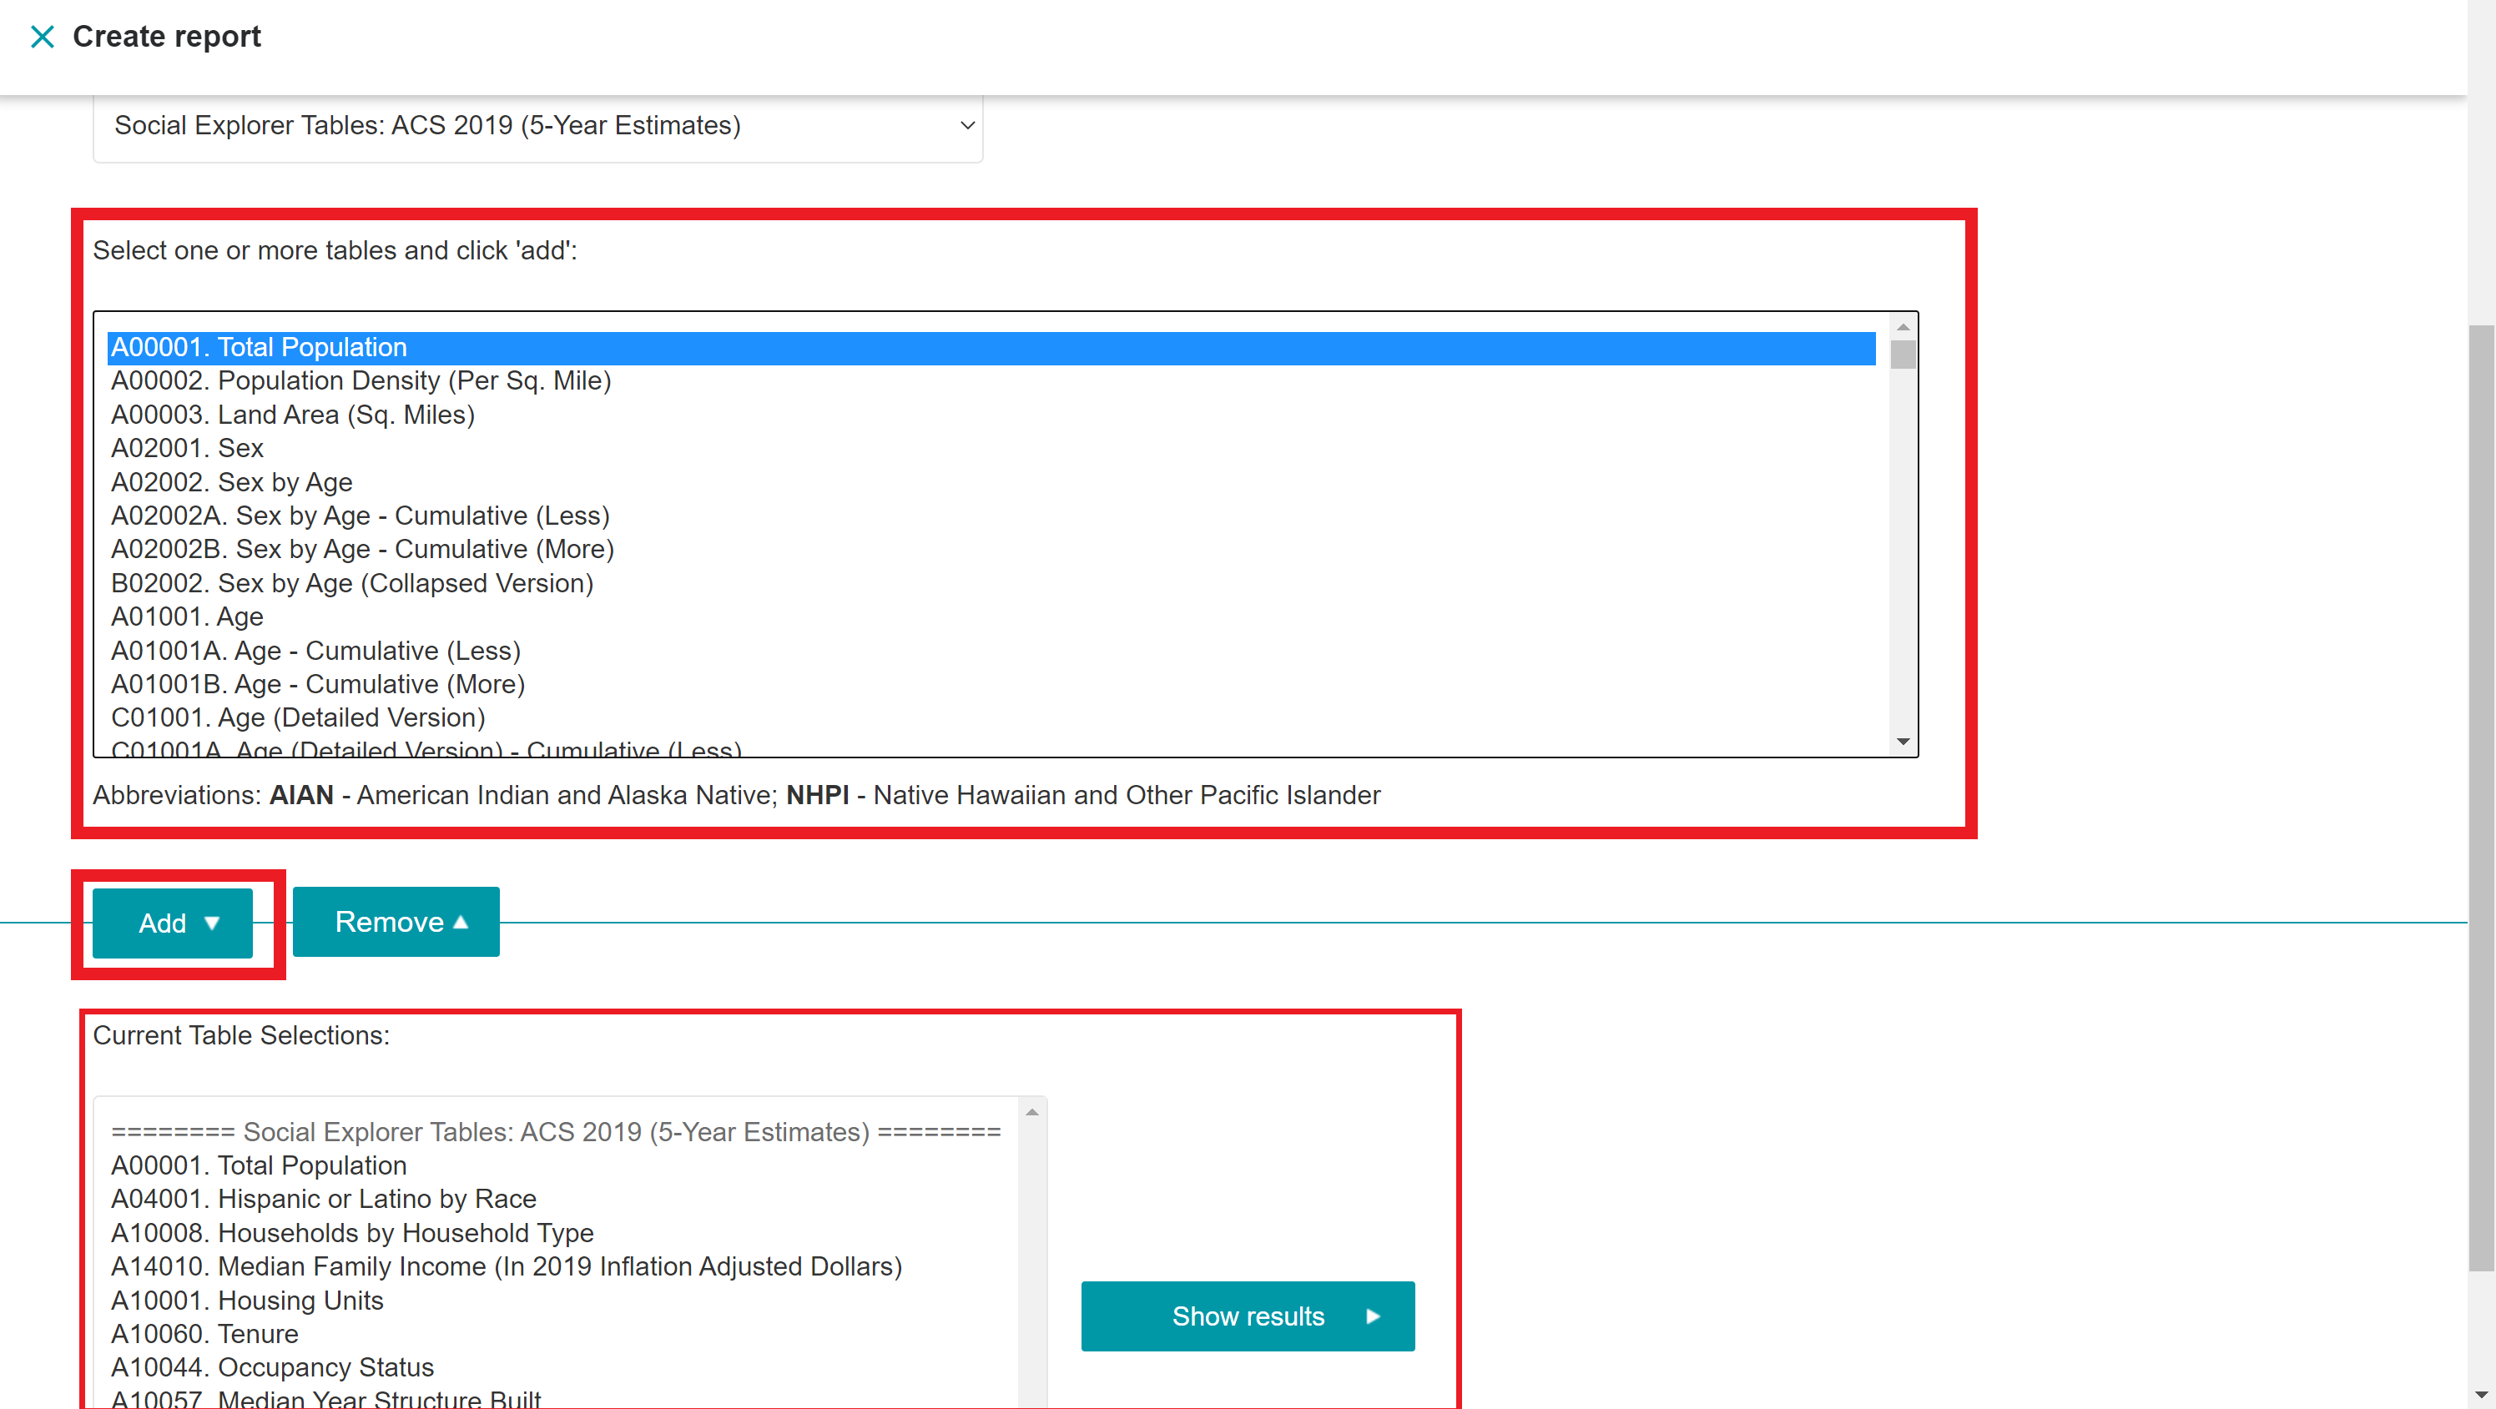The height and width of the screenshot is (1409, 2496).
Task: Select A00002. Population Density table
Action: 361,380
